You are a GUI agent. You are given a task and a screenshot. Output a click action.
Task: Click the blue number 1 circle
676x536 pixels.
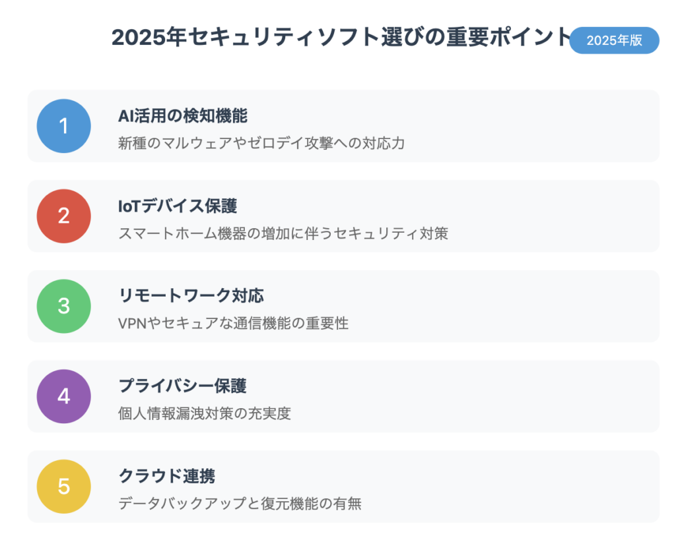pyautogui.click(x=64, y=126)
